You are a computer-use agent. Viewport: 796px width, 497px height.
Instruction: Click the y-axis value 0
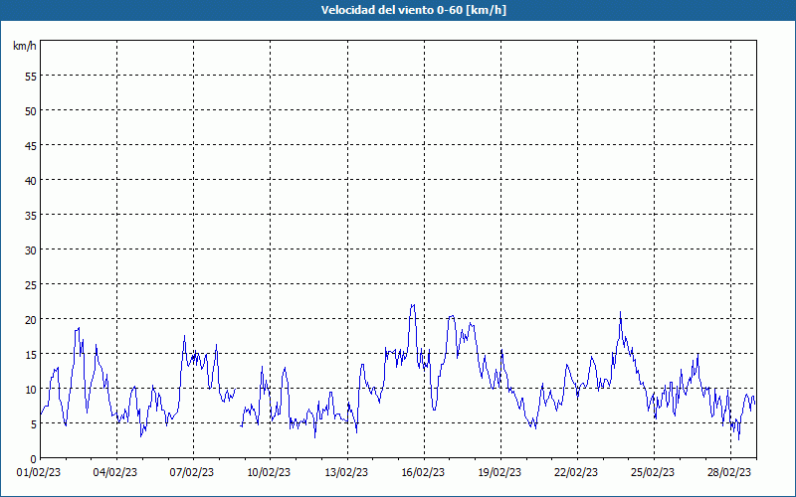34,459
